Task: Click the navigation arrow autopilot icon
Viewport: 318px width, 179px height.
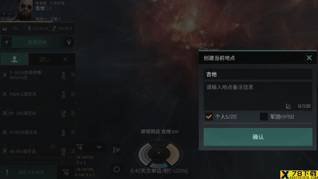Action: click(6, 42)
